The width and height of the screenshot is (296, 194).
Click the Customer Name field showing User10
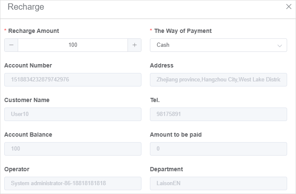point(73,114)
